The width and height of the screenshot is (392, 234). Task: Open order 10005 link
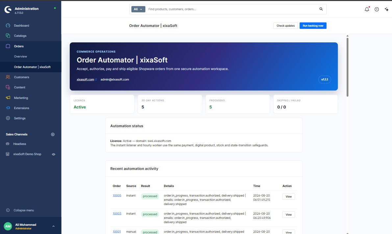pos(117,195)
